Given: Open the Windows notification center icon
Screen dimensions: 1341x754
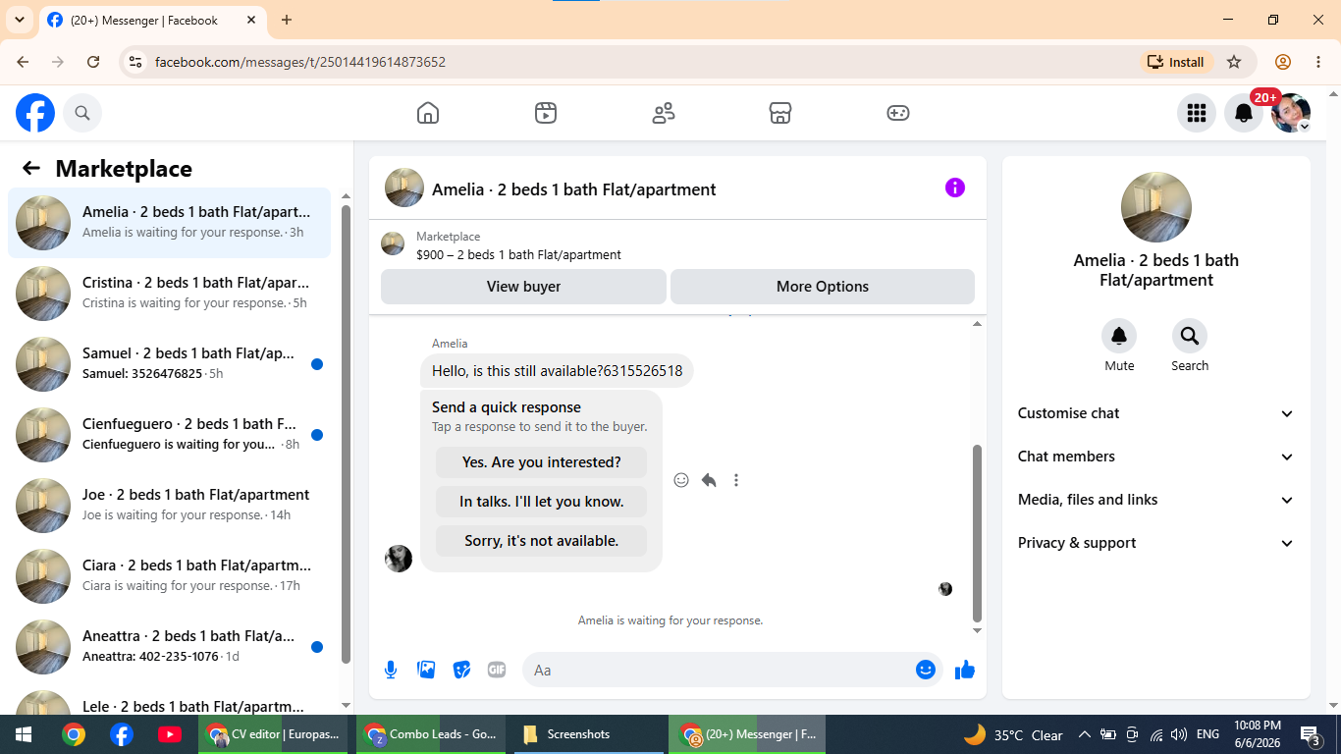Looking at the screenshot, I should pos(1310,734).
